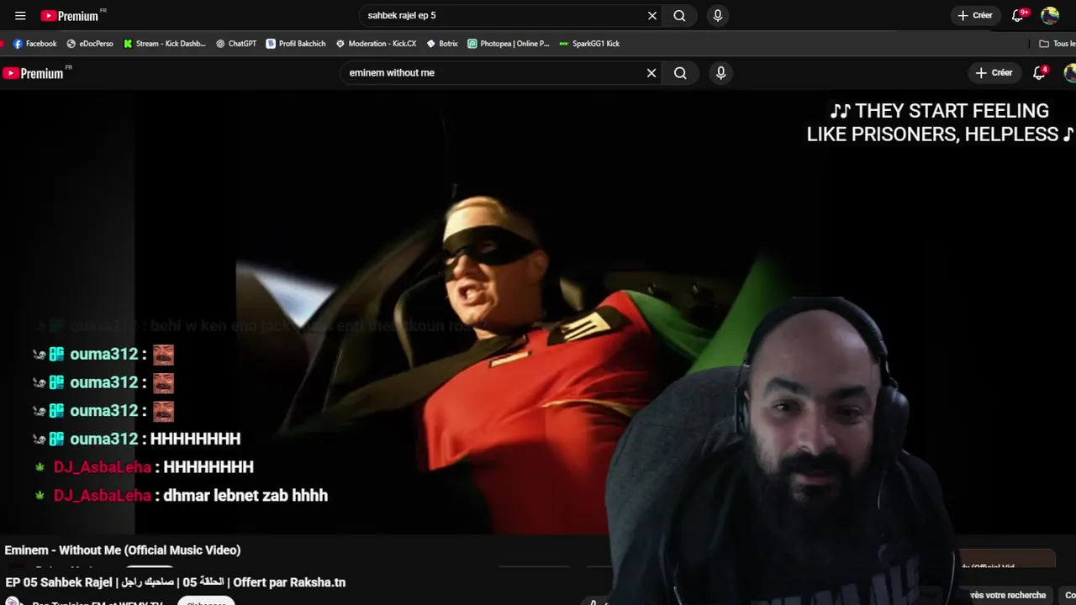Open the ChatGPT bookmark

[236, 44]
